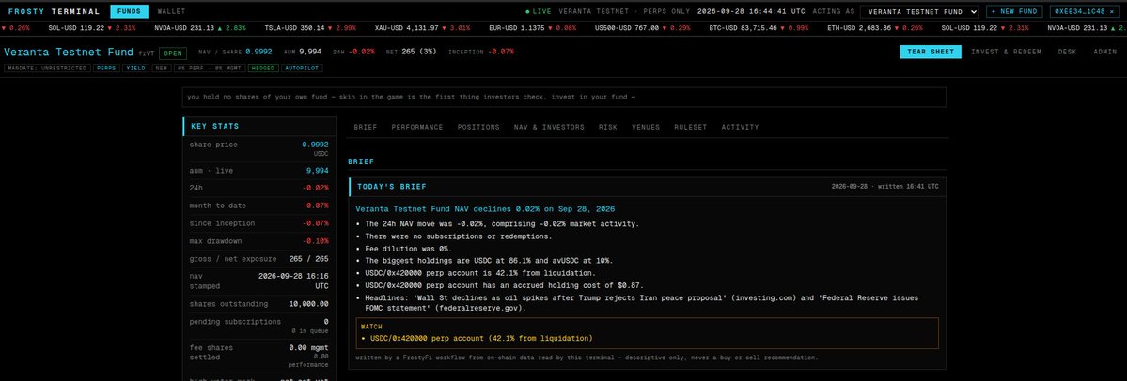The width and height of the screenshot is (1127, 381).
Task: Click the TSLA-USD 360.14 ticker item
Action: point(310,28)
